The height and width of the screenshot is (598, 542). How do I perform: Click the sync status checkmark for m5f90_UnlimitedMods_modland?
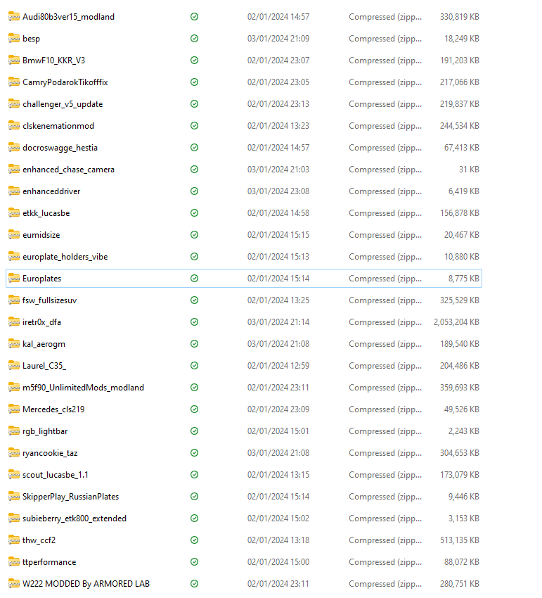(195, 387)
